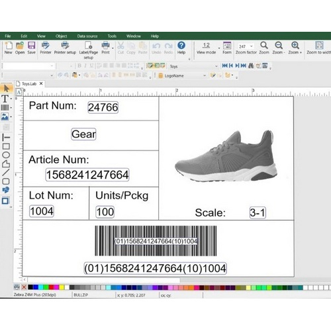Pick the yellow color swatch
Screen dimensions: 331x331
click(x=62, y=287)
